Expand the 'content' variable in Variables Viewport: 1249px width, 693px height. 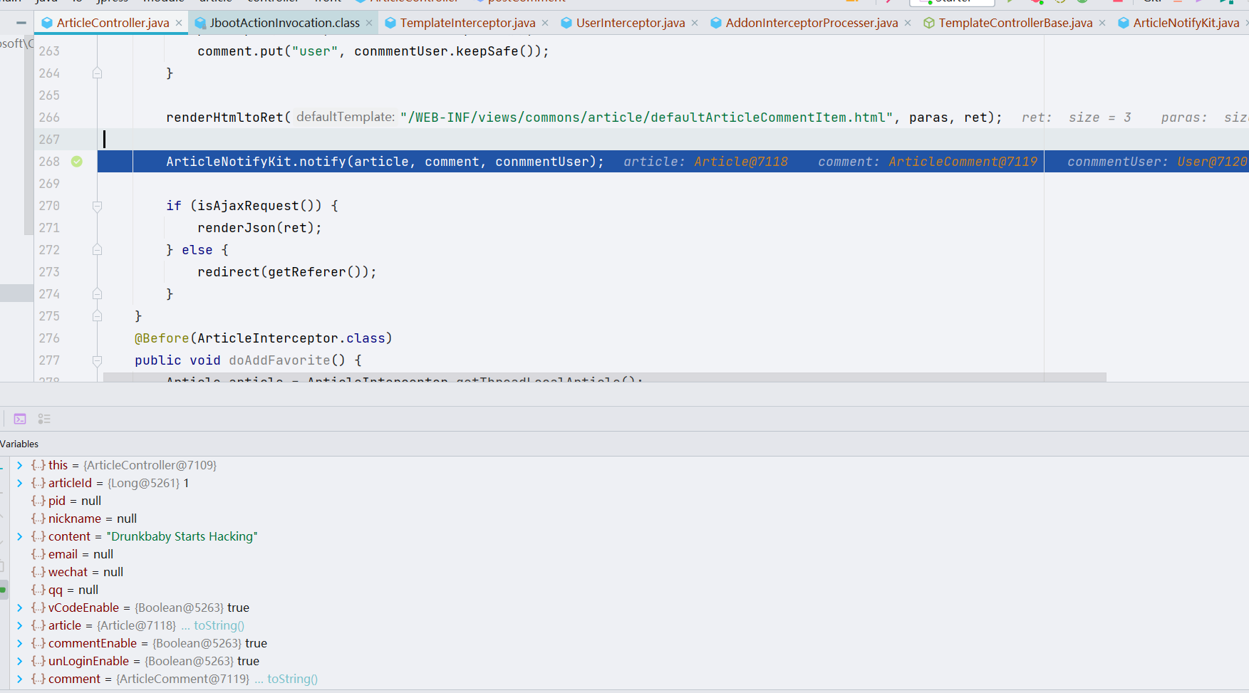(x=20, y=536)
